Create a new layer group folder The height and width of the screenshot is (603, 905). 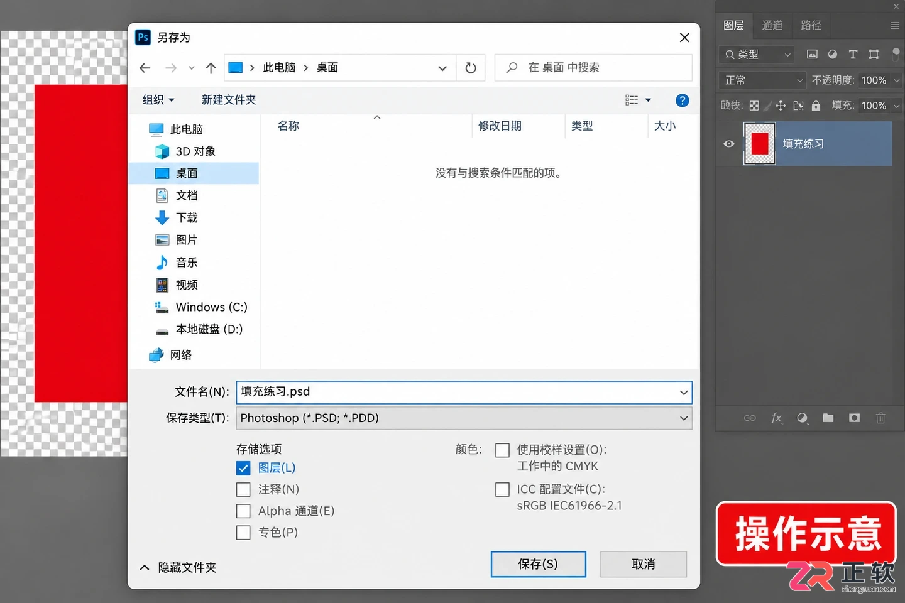(x=828, y=418)
